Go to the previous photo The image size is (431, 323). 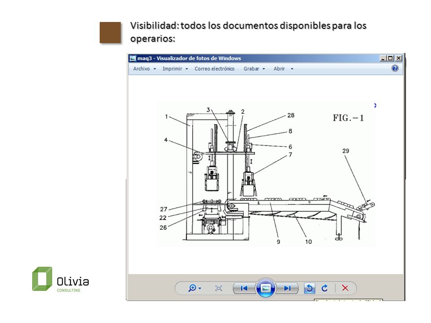244,288
